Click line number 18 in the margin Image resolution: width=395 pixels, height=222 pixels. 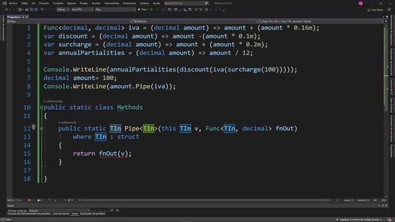27,179
